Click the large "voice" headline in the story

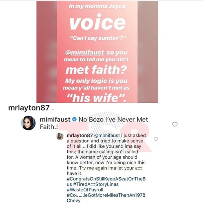(98, 22)
